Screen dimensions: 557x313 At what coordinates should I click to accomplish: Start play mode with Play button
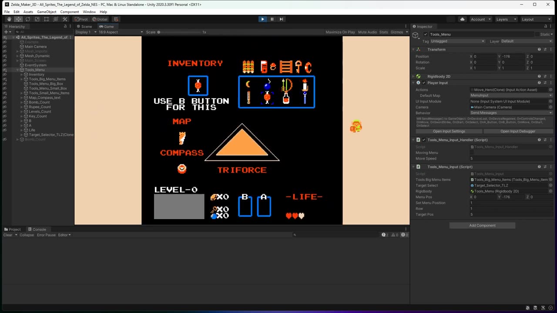tap(262, 19)
